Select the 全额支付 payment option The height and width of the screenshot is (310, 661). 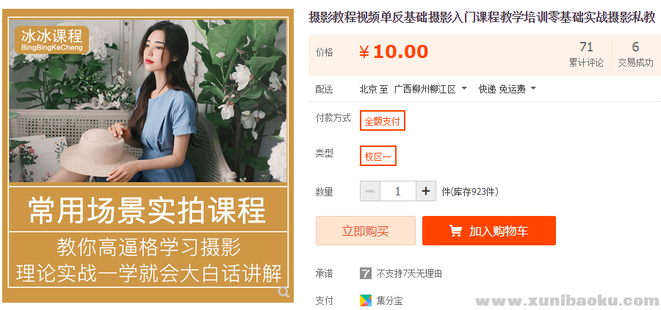pos(383,120)
